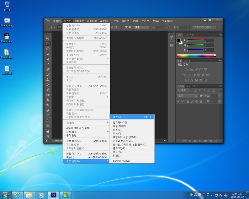Open Adobe PDF 사전 설정... entry
249x199 pixels.
[86, 128]
